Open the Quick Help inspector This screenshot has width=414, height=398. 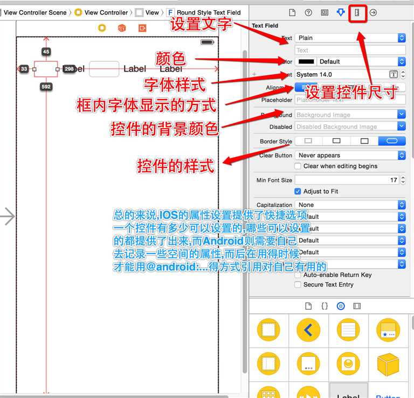308,12
